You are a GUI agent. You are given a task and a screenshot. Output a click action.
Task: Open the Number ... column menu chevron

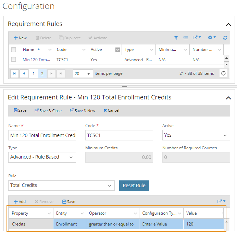(x=220, y=50)
